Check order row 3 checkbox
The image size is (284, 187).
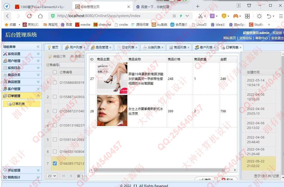tap(55, 111)
